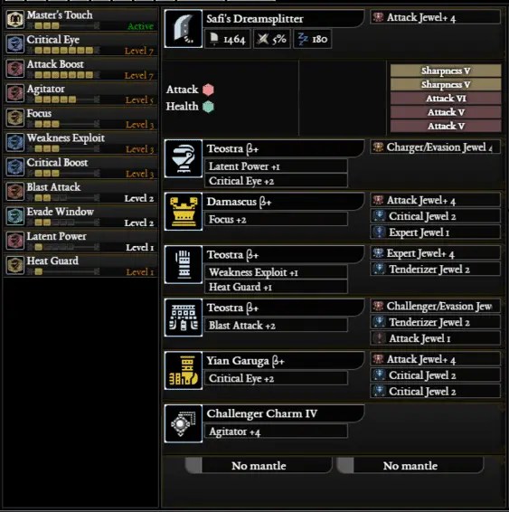This screenshot has width=509, height=512.
Task: Select the green Health augment hexagon
Action: 208,107
